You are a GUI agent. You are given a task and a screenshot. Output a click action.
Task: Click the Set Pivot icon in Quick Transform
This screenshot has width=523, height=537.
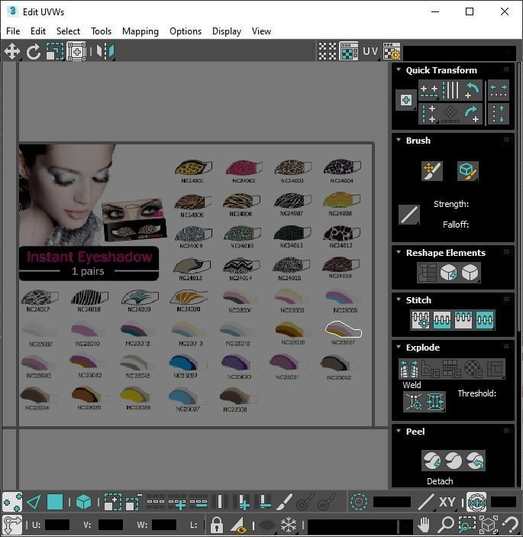(x=406, y=100)
